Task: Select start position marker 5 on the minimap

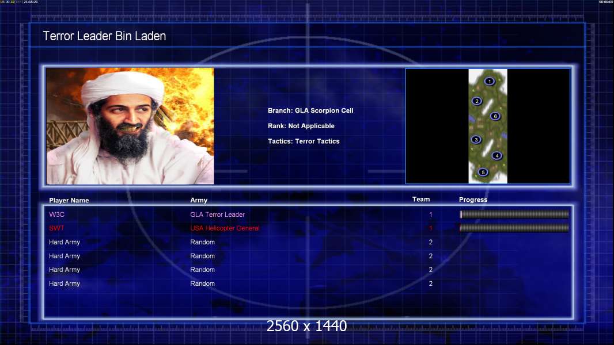Action: (x=483, y=172)
